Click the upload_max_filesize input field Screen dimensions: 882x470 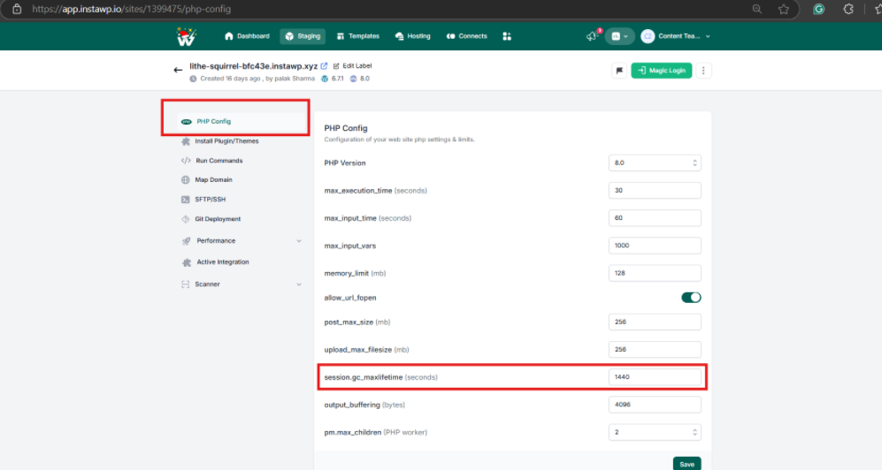(x=655, y=349)
